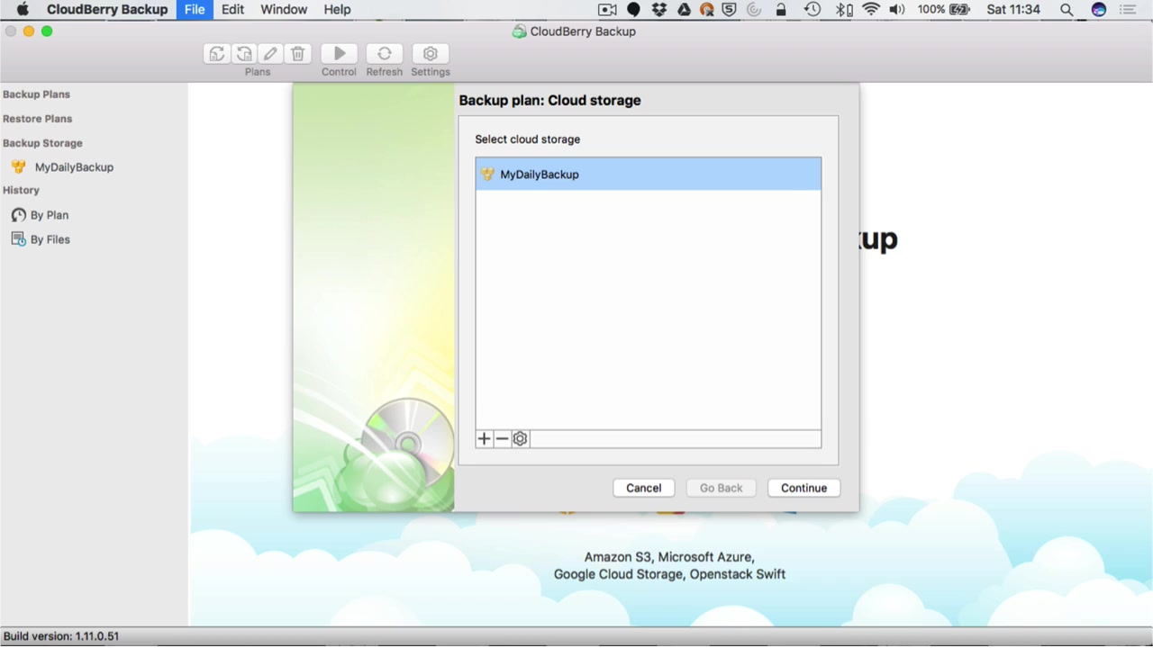This screenshot has height=648, width=1153.
Task: Open the By Plan history icon
Action: [x=18, y=215]
